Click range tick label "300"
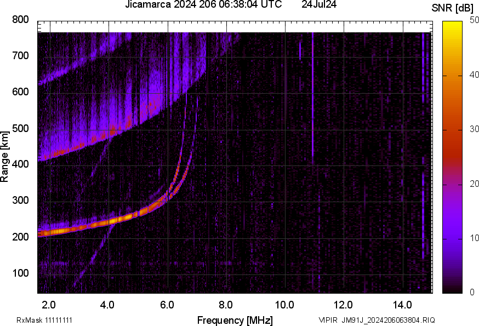Image resolution: width=479 pixels, height=326 pixels. point(20,201)
